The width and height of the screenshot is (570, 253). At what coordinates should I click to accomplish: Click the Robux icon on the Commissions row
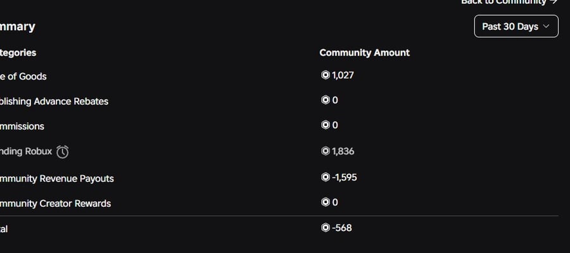pos(326,125)
